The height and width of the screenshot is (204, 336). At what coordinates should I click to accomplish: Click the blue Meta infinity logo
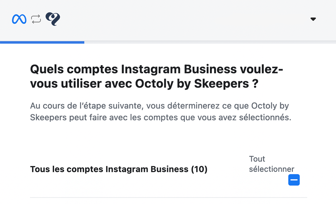(19, 19)
